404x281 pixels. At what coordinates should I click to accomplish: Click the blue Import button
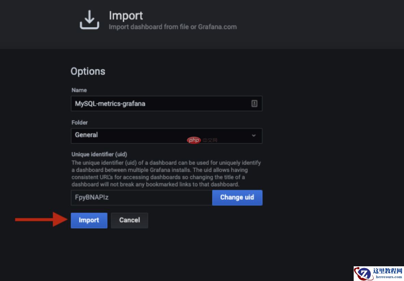tap(89, 220)
